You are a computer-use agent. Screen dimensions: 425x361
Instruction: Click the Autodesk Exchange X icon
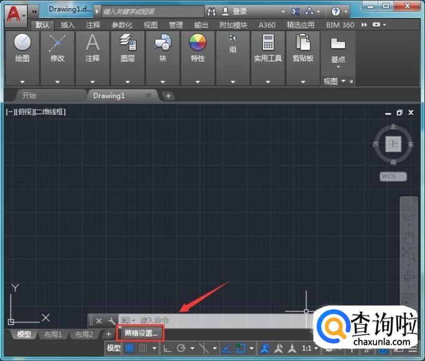(295, 11)
